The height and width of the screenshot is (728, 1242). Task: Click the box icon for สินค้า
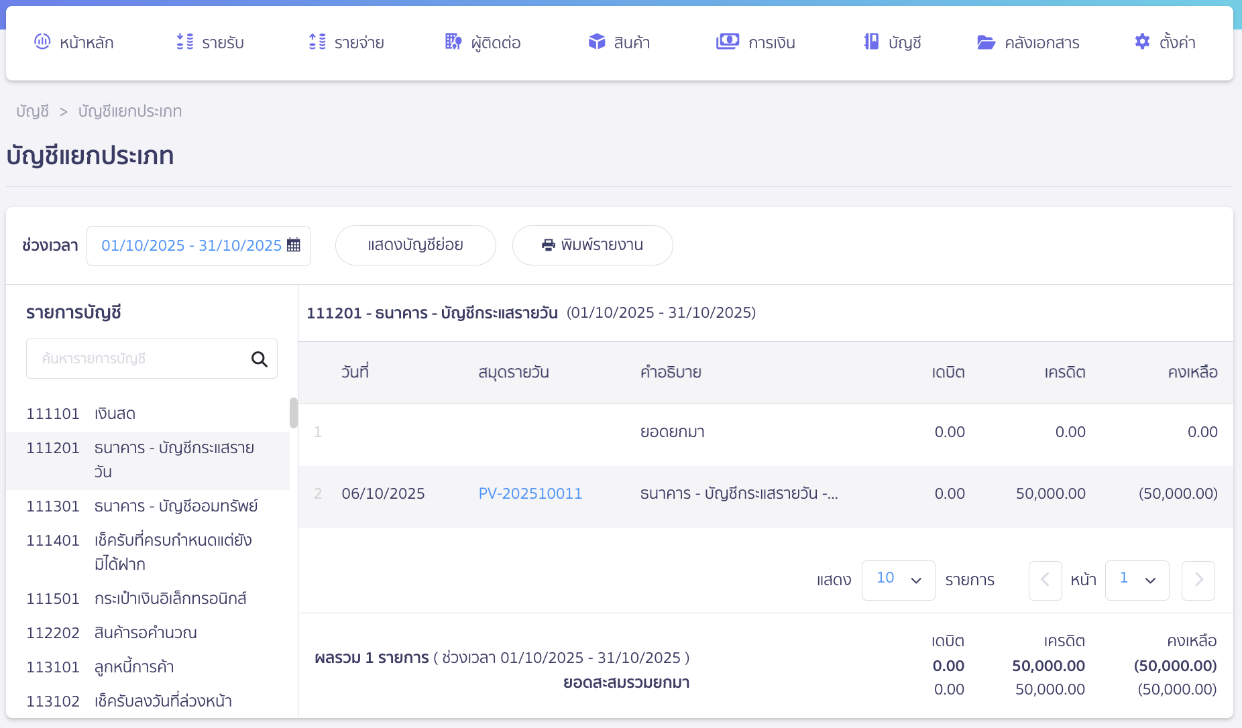pos(596,42)
